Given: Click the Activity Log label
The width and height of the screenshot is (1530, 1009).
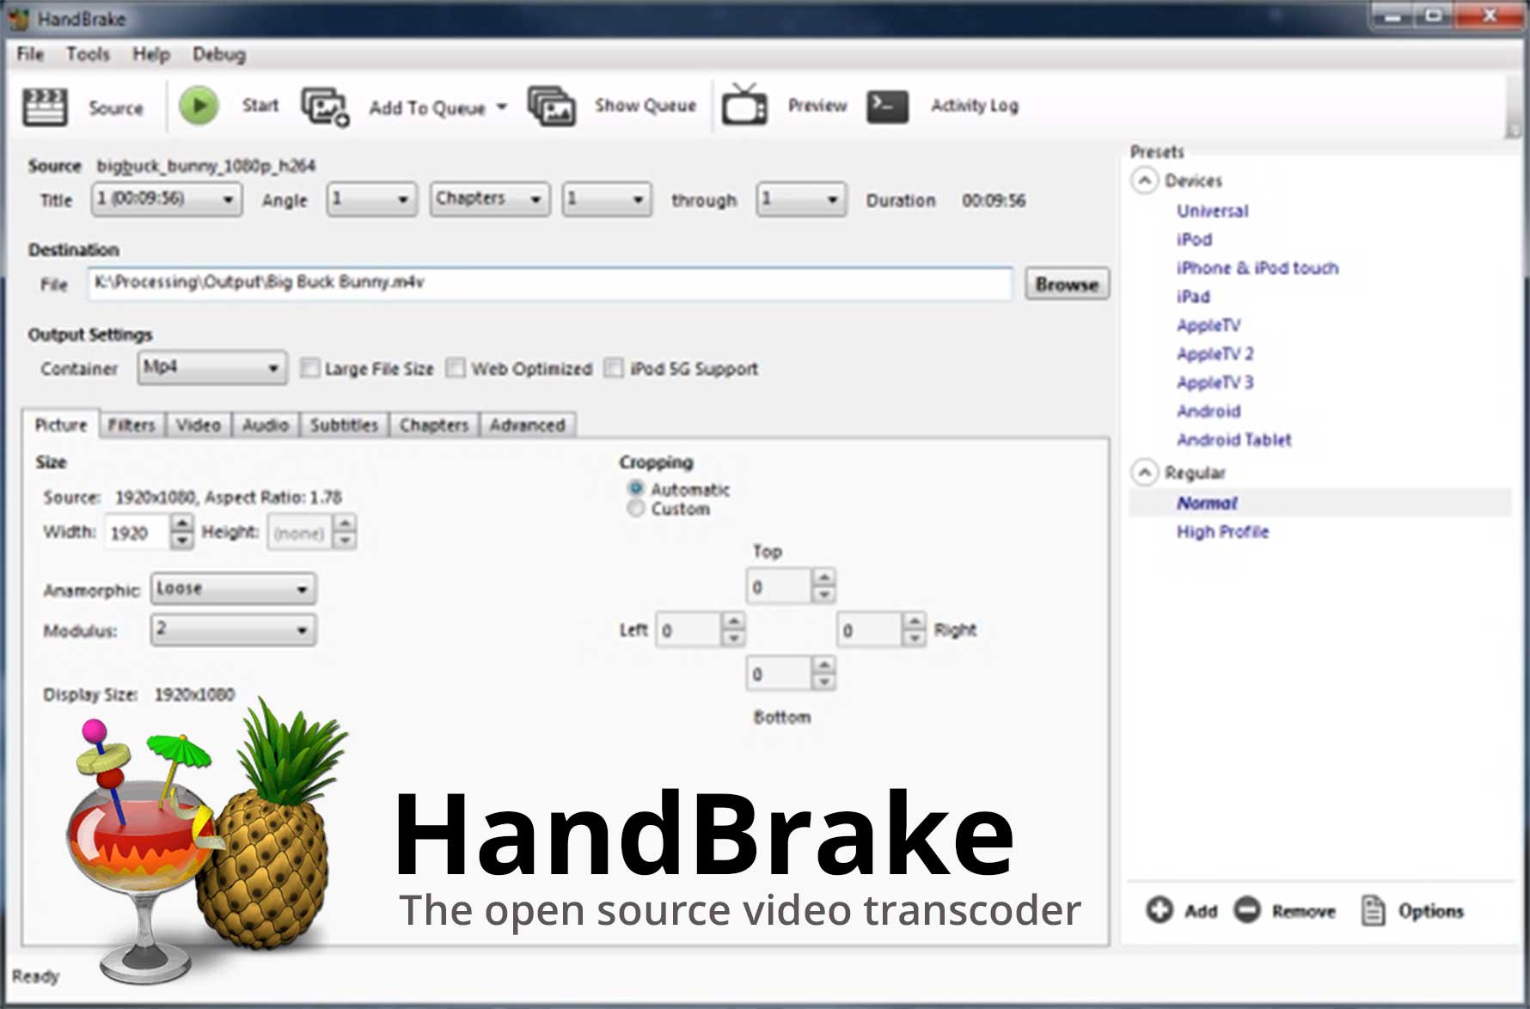Looking at the screenshot, I should [x=975, y=105].
